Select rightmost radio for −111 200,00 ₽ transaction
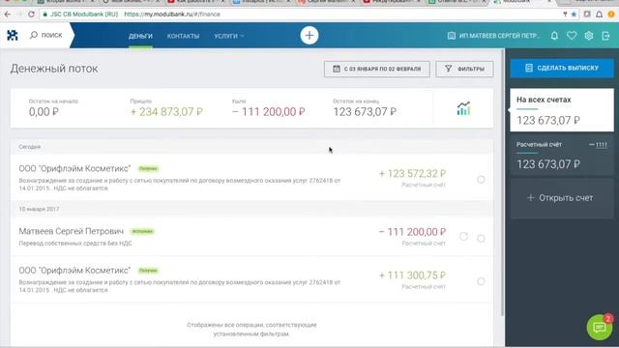The height and width of the screenshot is (348, 619). (481, 239)
